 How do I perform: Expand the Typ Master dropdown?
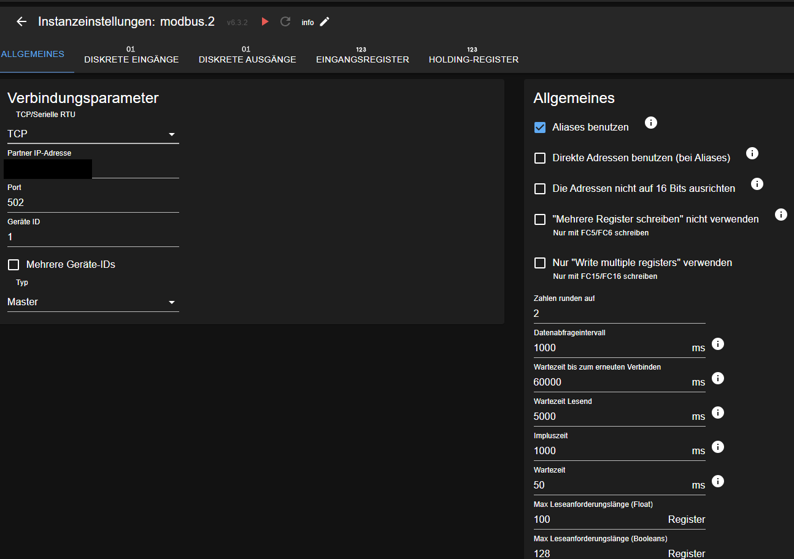[93, 302]
